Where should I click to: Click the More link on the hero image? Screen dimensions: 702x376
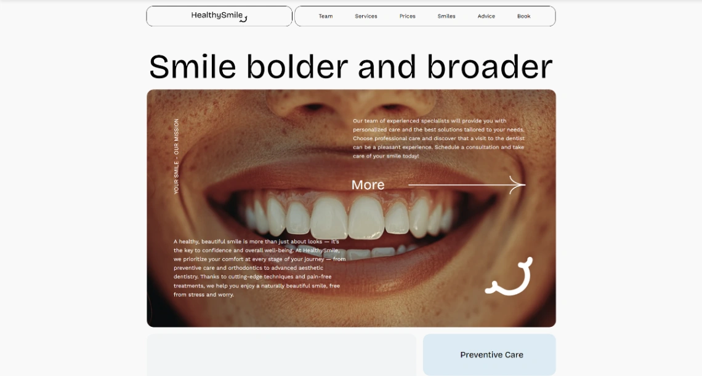coord(368,185)
